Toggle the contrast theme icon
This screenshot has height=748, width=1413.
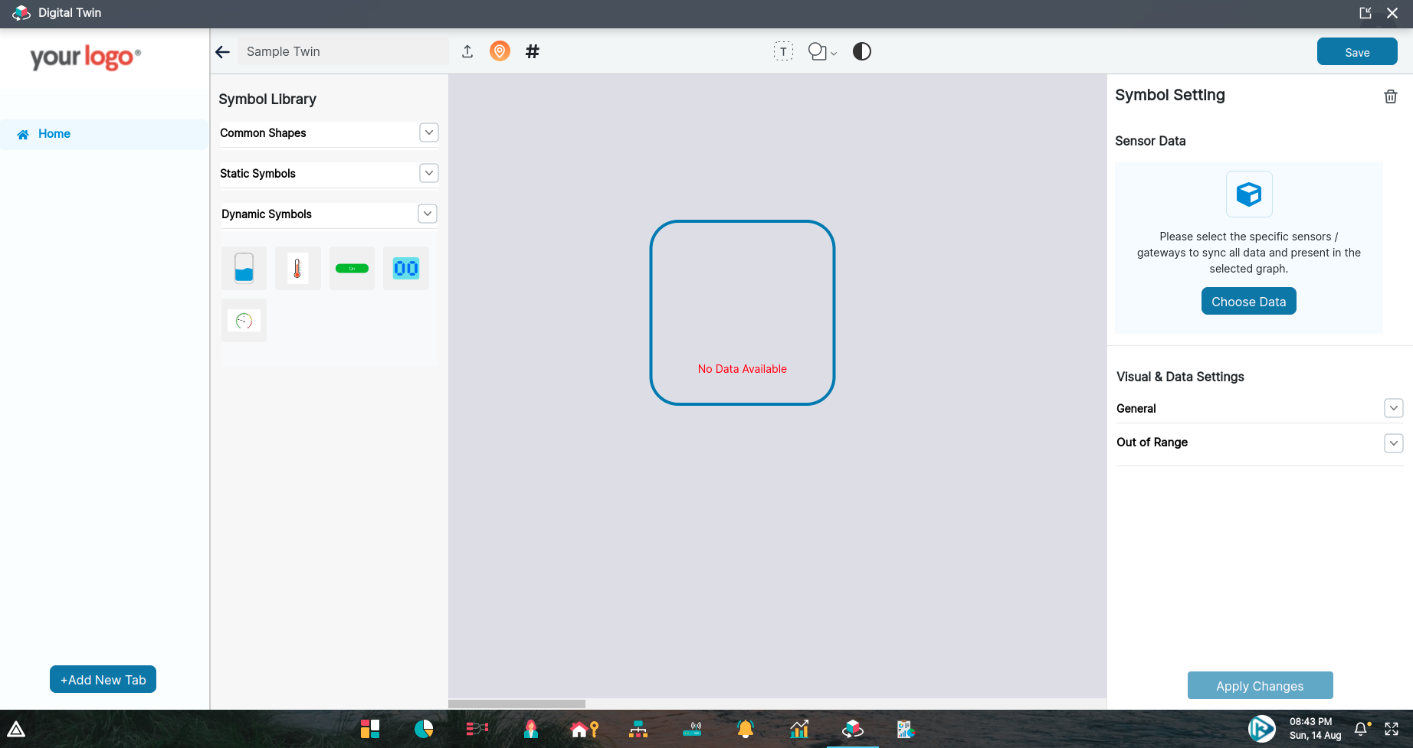click(x=862, y=51)
